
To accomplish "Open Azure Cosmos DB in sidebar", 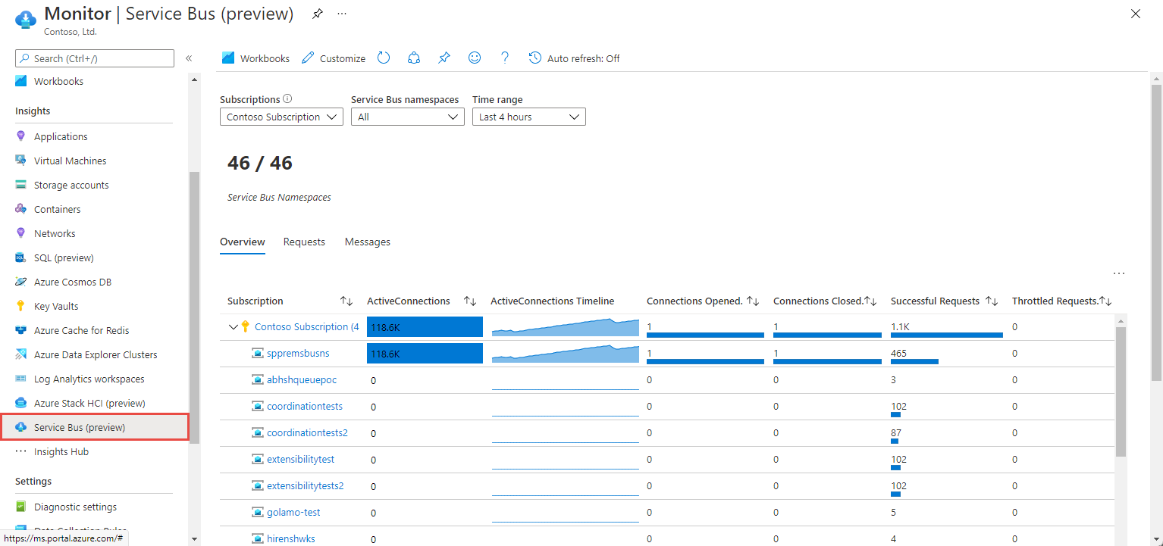I will click(x=74, y=282).
